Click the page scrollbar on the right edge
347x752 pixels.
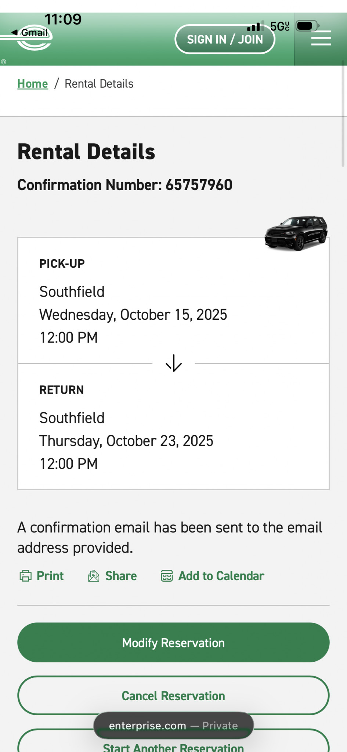tap(343, 114)
